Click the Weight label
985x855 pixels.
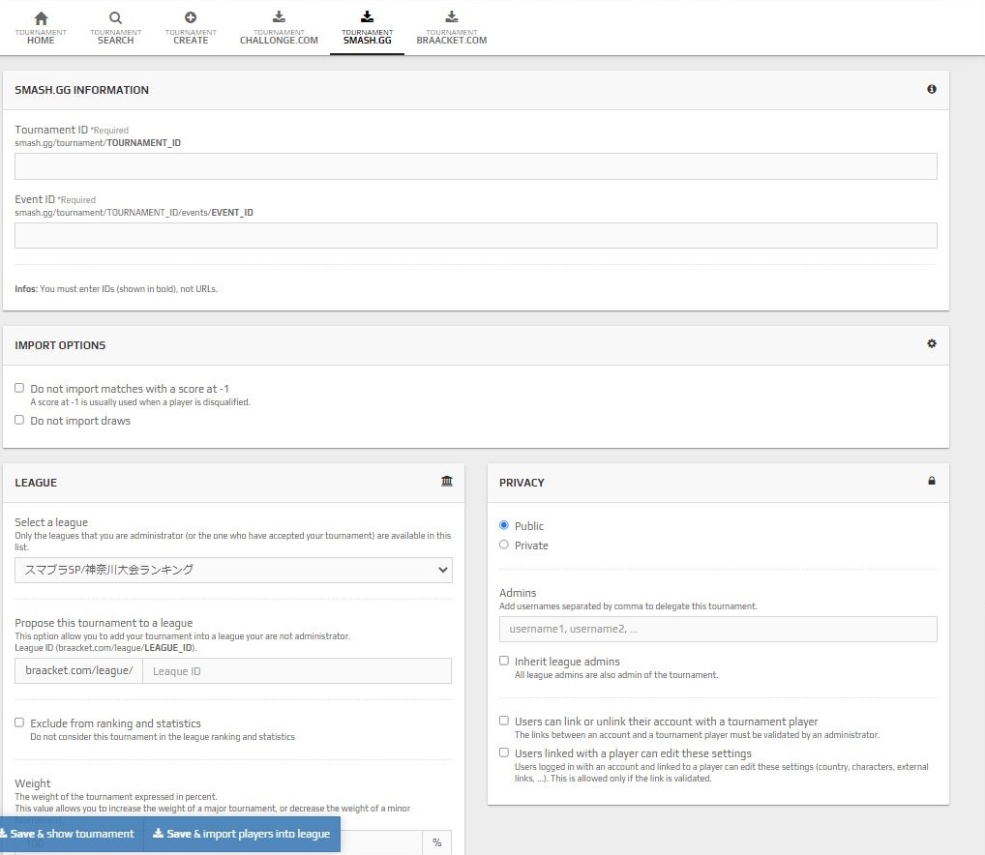(33, 783)
